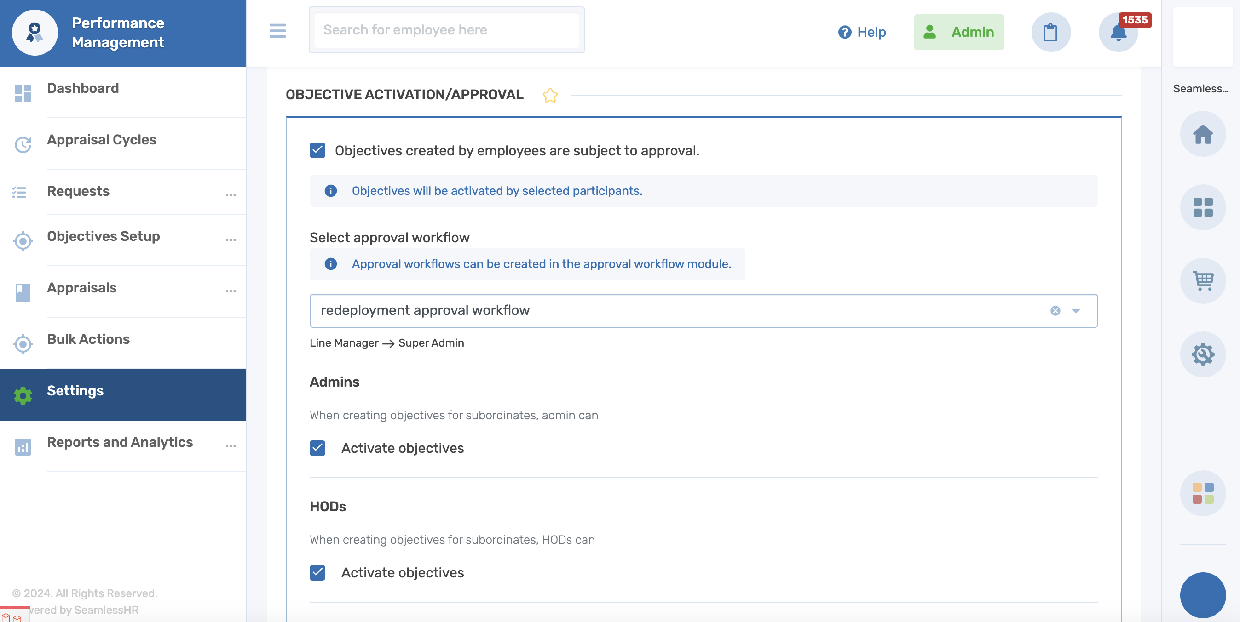The width and height of the screenshot is (1240, 622).
Task: Toggle Admins Activate objectives checkbox
Action: pos(317,448)
